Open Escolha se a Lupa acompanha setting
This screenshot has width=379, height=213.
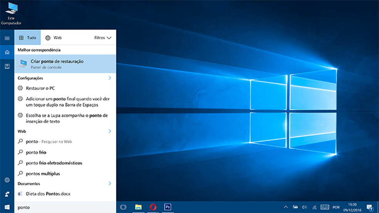click(65, 118)
